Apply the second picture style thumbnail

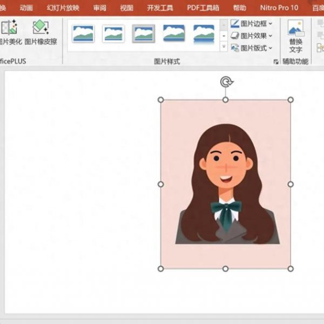pyautogui.click(x=113, y=33)
